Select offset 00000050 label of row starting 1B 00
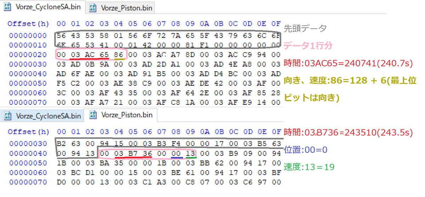 28,163
